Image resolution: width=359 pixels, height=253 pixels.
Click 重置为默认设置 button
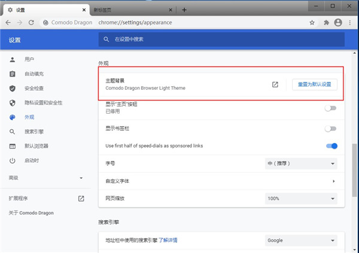pos(315,84)
